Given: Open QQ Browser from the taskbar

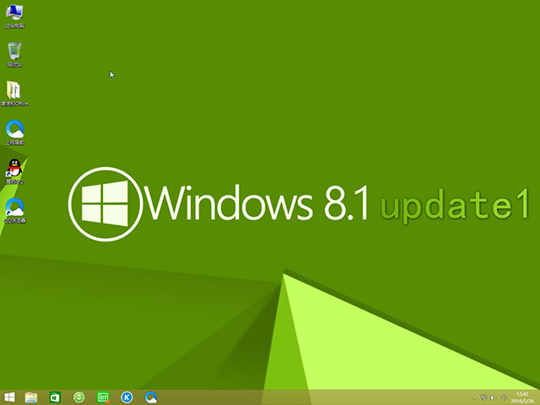Looking at the screenshot, I should coord(151,397).
